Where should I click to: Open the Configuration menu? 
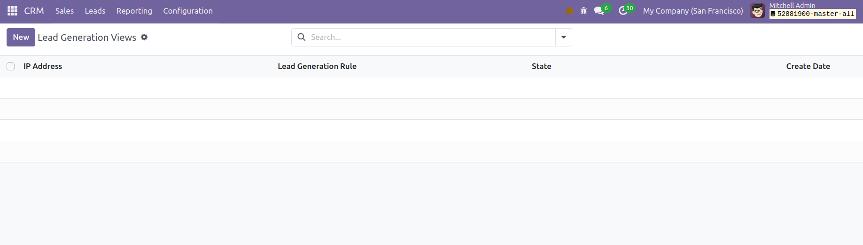coord(188,11)
